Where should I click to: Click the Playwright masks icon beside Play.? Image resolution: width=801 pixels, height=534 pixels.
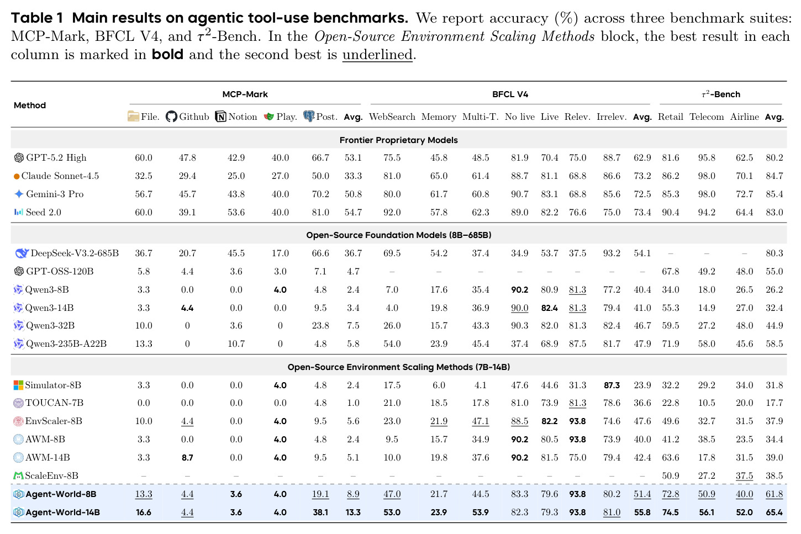pyautogui.click(x=269, y=117)
